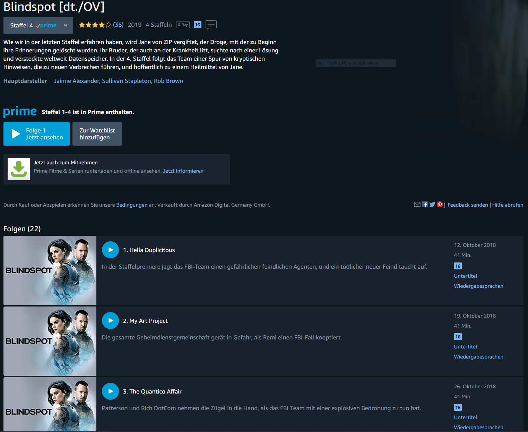Open the Bedingungen terms link

(x=132, y=205)
